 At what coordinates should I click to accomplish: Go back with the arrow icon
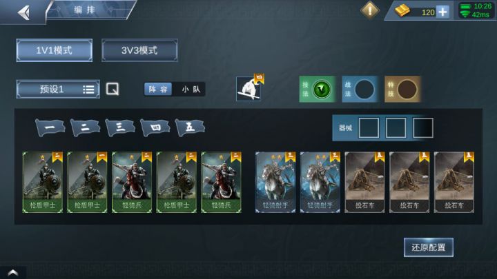click(23, 12)
